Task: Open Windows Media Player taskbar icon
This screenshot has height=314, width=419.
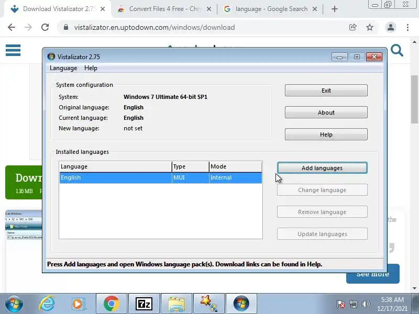Action: pos(79,304)
